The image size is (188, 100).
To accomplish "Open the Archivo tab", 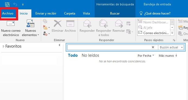I will 8,13.
